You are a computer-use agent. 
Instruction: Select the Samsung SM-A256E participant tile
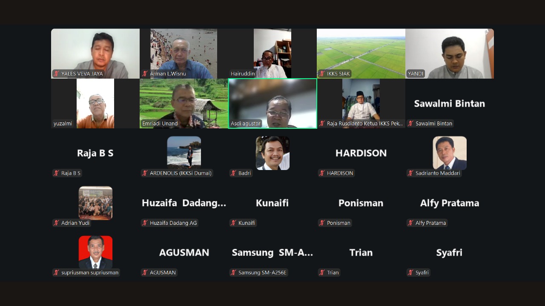pos(272,252)
